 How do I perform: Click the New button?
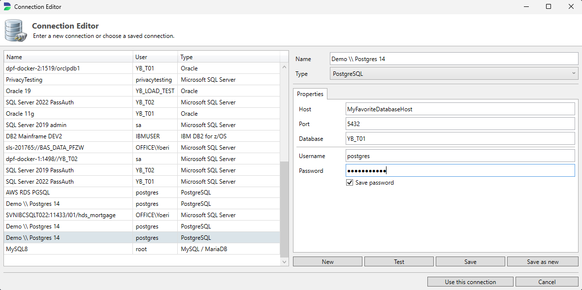pyautogui.click(x=327, y=262)
